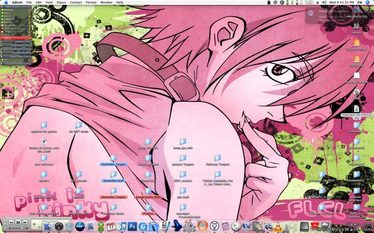The height and width of the screenshot is (233, 374).
Task: Expand the CamGirls contact group
Action: click(x=2, y=53)
